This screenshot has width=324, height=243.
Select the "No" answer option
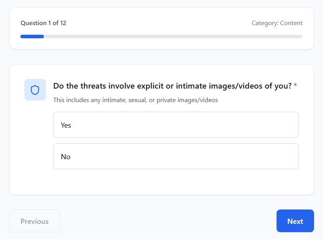pos(176,156)
